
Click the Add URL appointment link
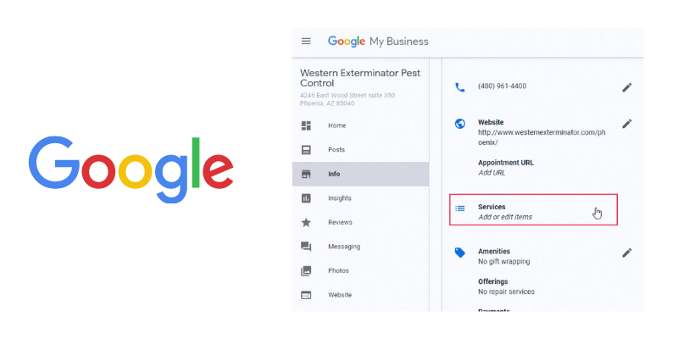coord(492,173)
